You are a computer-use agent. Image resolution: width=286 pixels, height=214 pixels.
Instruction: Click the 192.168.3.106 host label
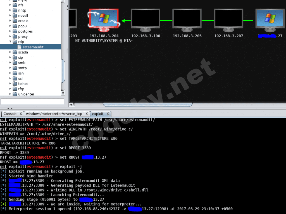pyautogui.click(x=146, y=36)
